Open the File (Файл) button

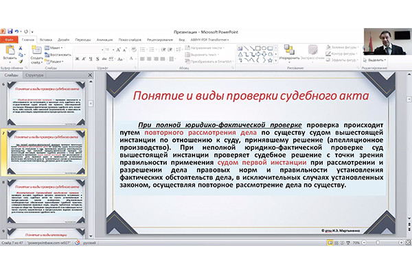point(9,40)
